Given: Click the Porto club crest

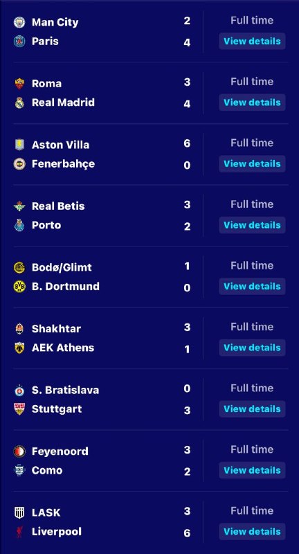Looking at the screenshot, I should [x=19, y=225].
